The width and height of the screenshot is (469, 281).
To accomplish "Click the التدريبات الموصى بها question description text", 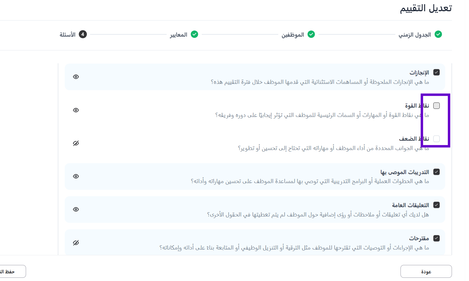I will [310, 181].
